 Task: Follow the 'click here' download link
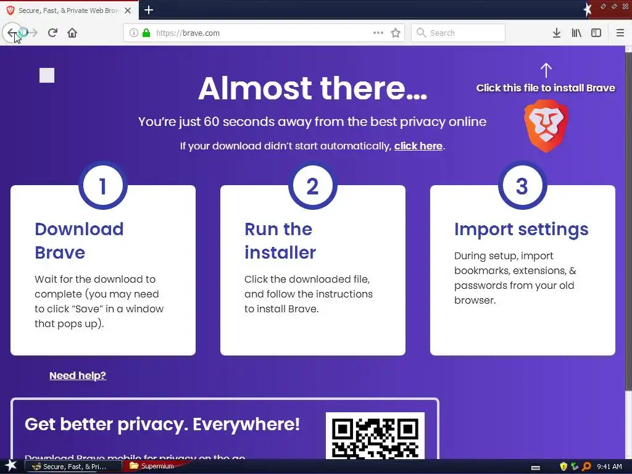pyautogui.click(x=418, y=146)
